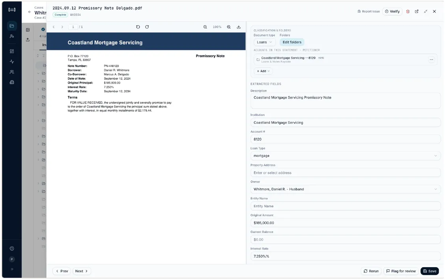This screenshot has height=279, width=445.
Task: Click the Complete status badge
Action: [60, 15]
